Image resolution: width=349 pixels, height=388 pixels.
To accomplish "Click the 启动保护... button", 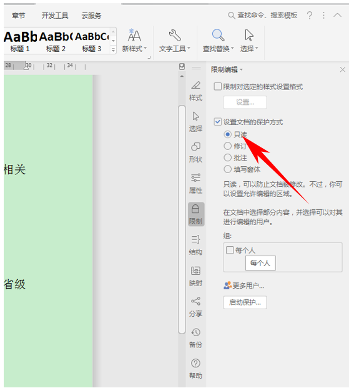I will (x=245, y=302).
